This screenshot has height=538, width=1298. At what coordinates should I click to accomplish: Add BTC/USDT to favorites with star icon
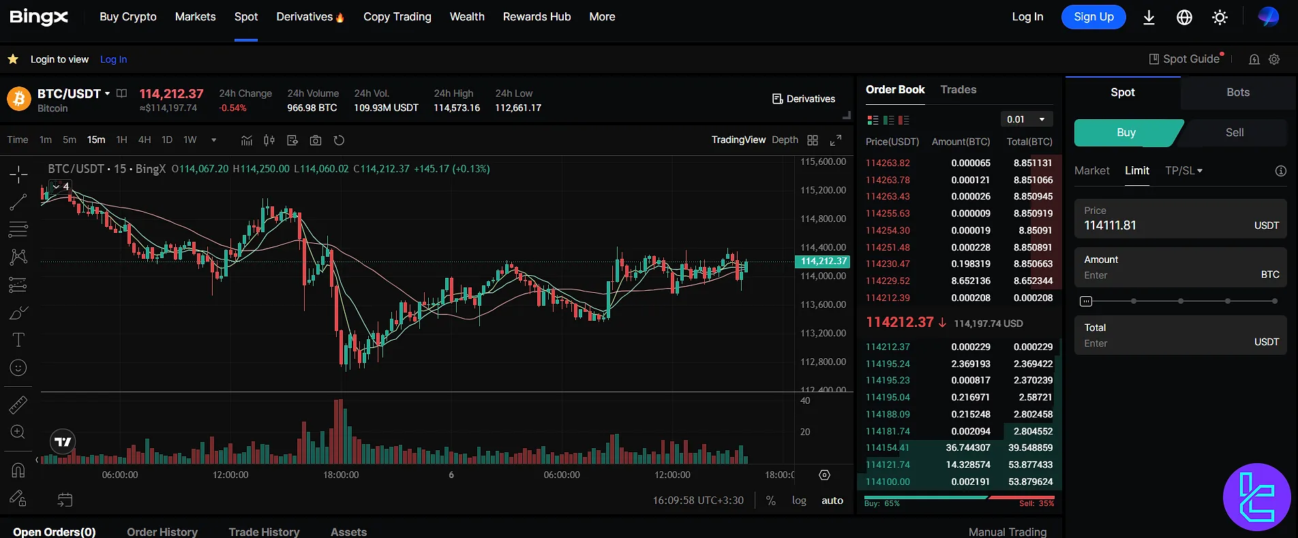point(13,59)
